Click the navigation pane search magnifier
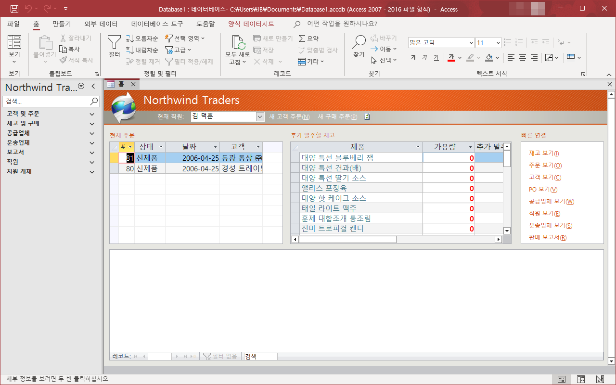Viewport: 616px width, 385px height. point(94,102)
